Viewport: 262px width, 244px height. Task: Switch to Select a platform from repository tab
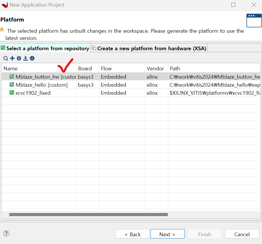pyautogui.click(x=45, y=48)
